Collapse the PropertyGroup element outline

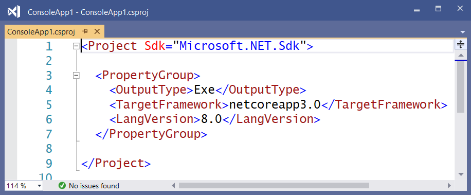[x=76, y=76]
